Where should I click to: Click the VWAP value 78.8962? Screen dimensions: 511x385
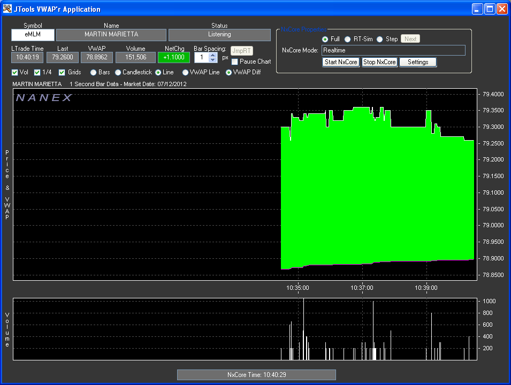point(97,57)
